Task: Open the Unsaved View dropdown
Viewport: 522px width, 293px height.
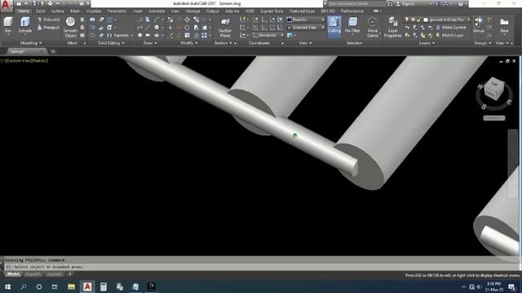Action: [306, 28]
